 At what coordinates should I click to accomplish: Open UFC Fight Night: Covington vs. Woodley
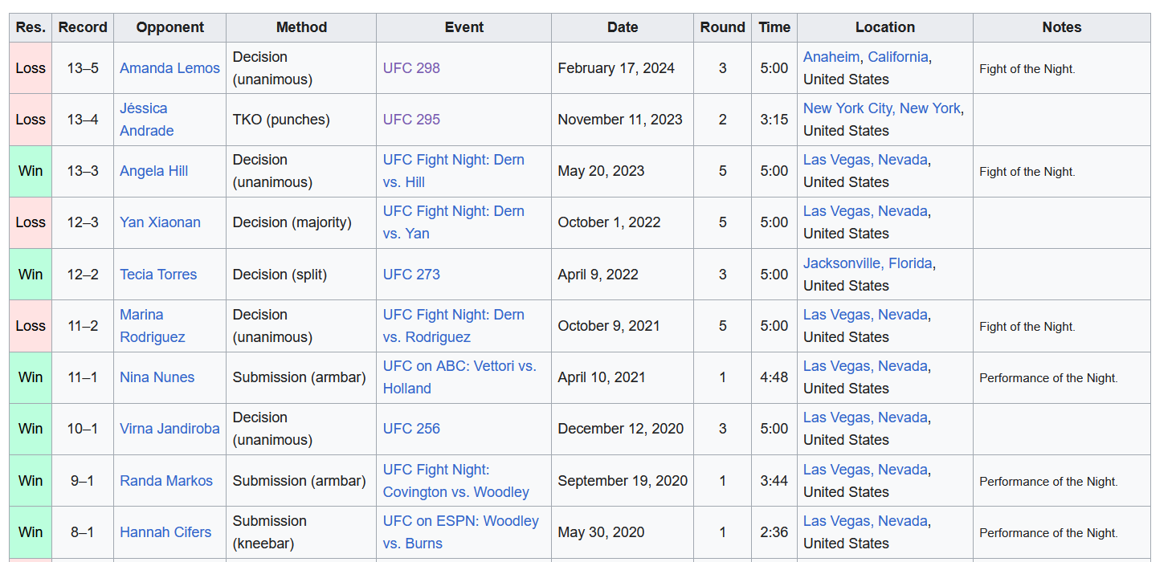456,481
